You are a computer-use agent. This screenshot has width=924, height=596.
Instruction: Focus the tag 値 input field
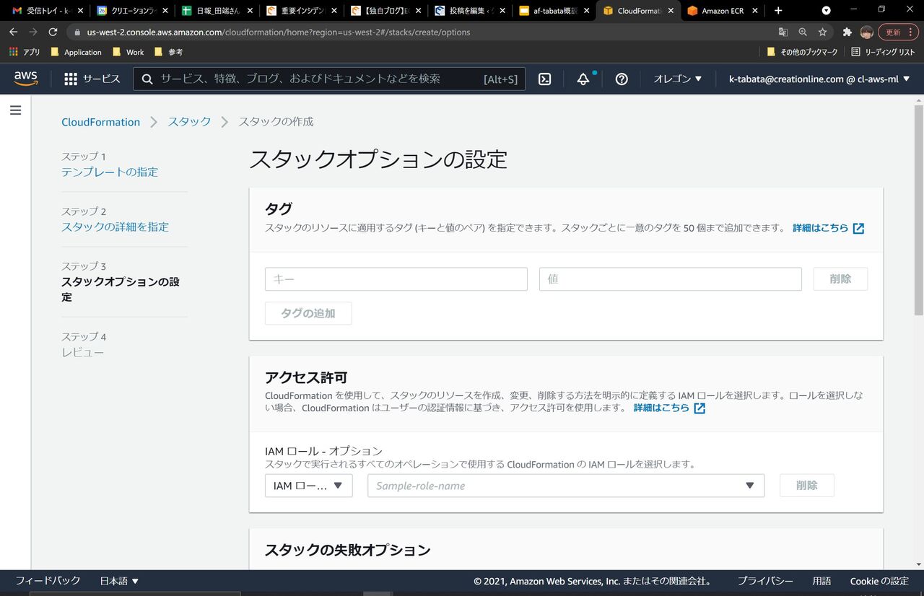point(671,279)
